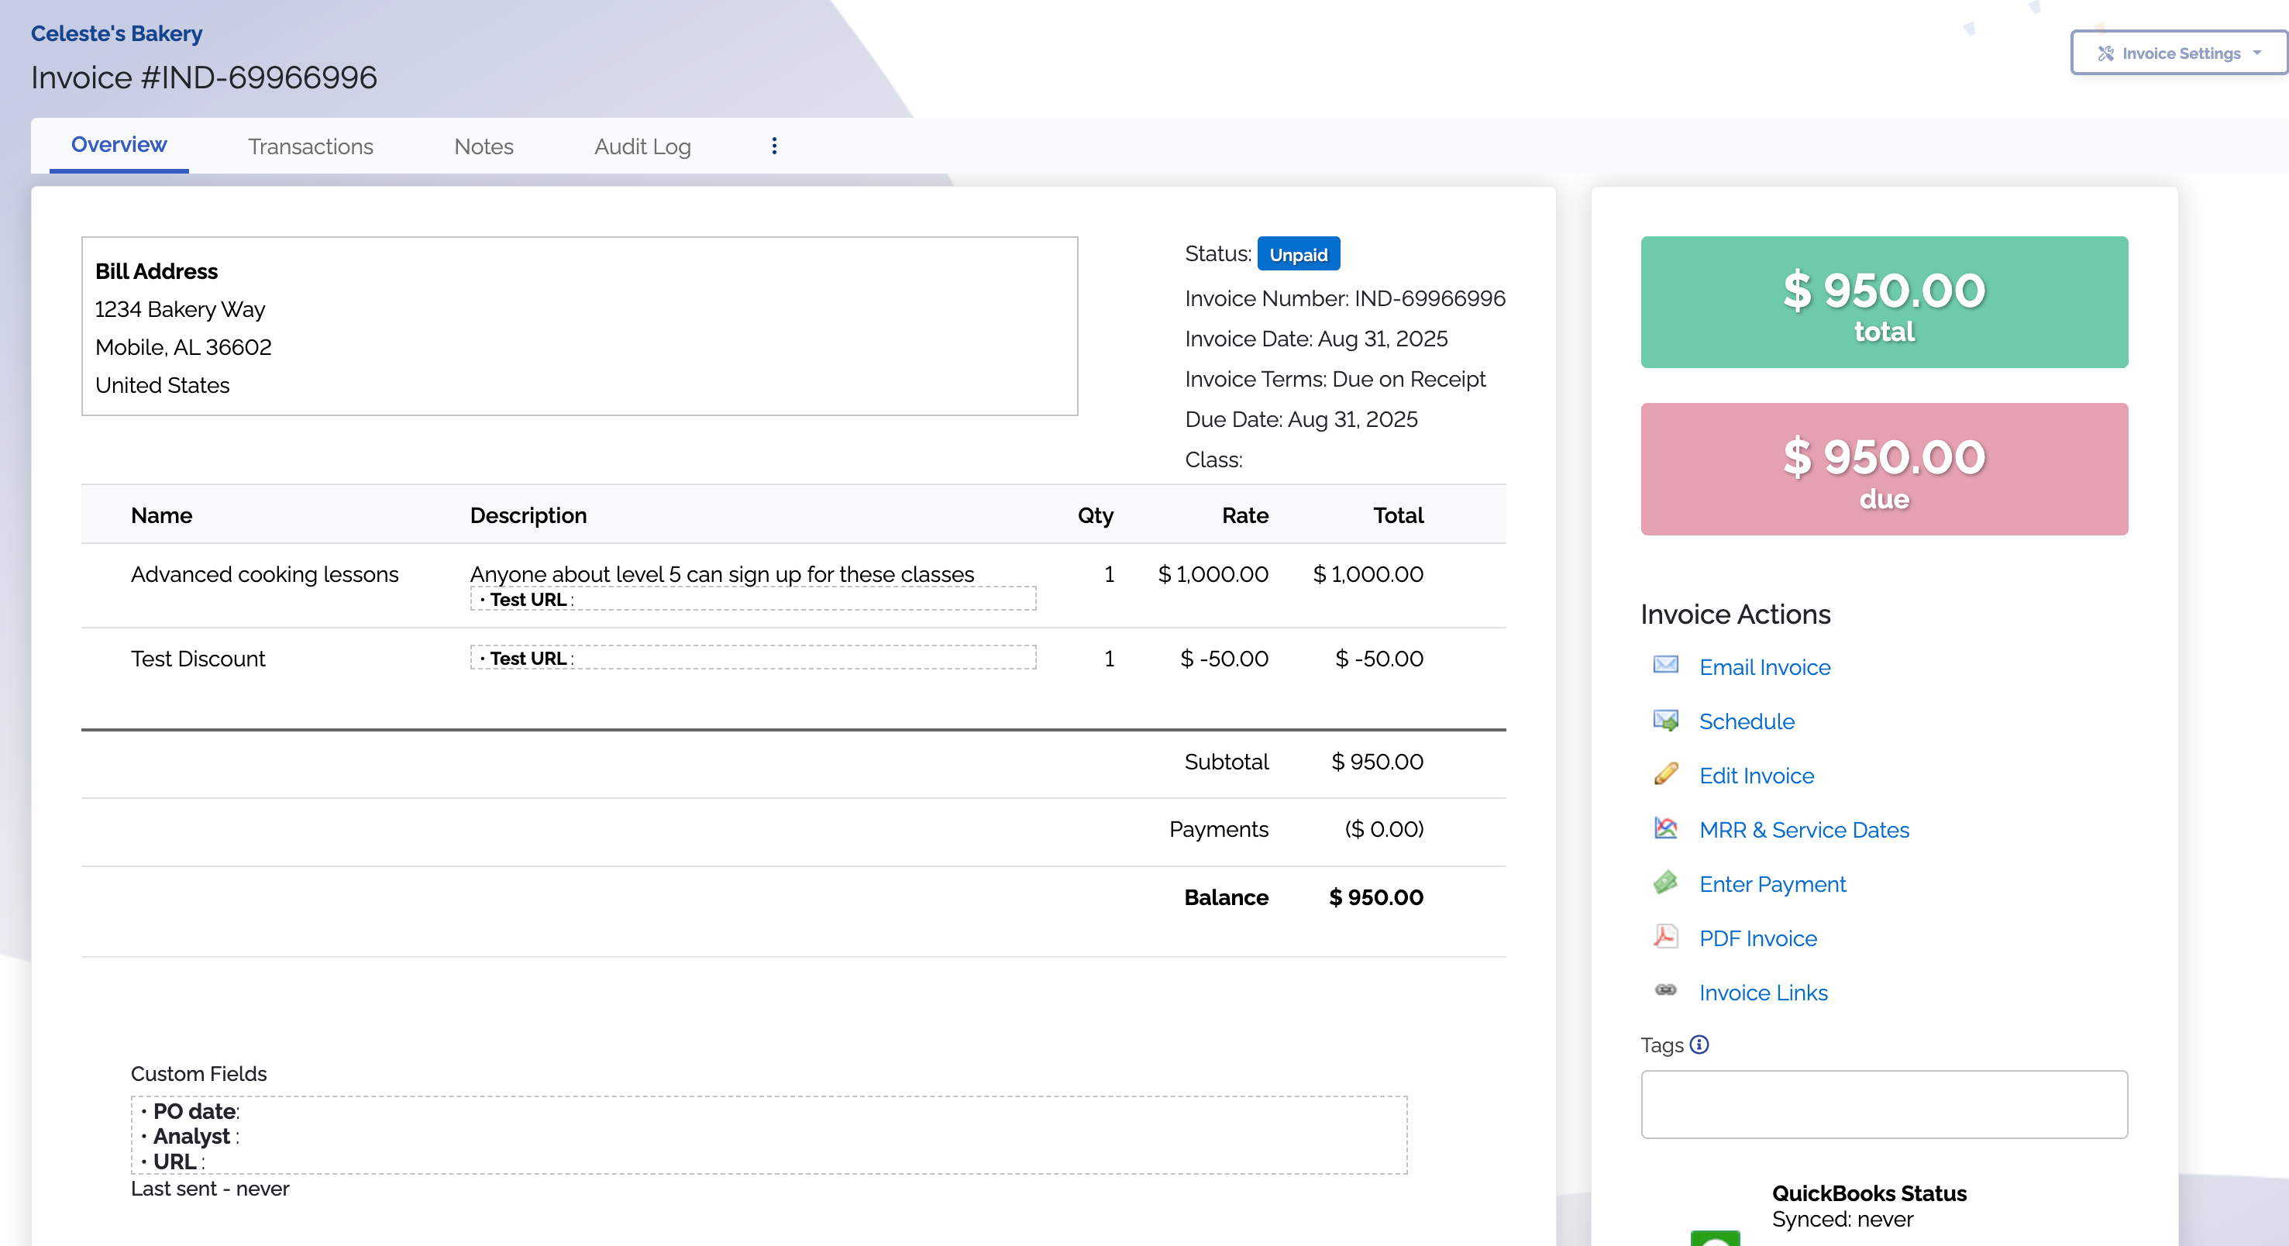The width and height of the screenshot is (2289, 1246).
Task: Click the Invoice Date Aug 31, 2025 text
Action: pyautogui.click(x=1316, y=339)
